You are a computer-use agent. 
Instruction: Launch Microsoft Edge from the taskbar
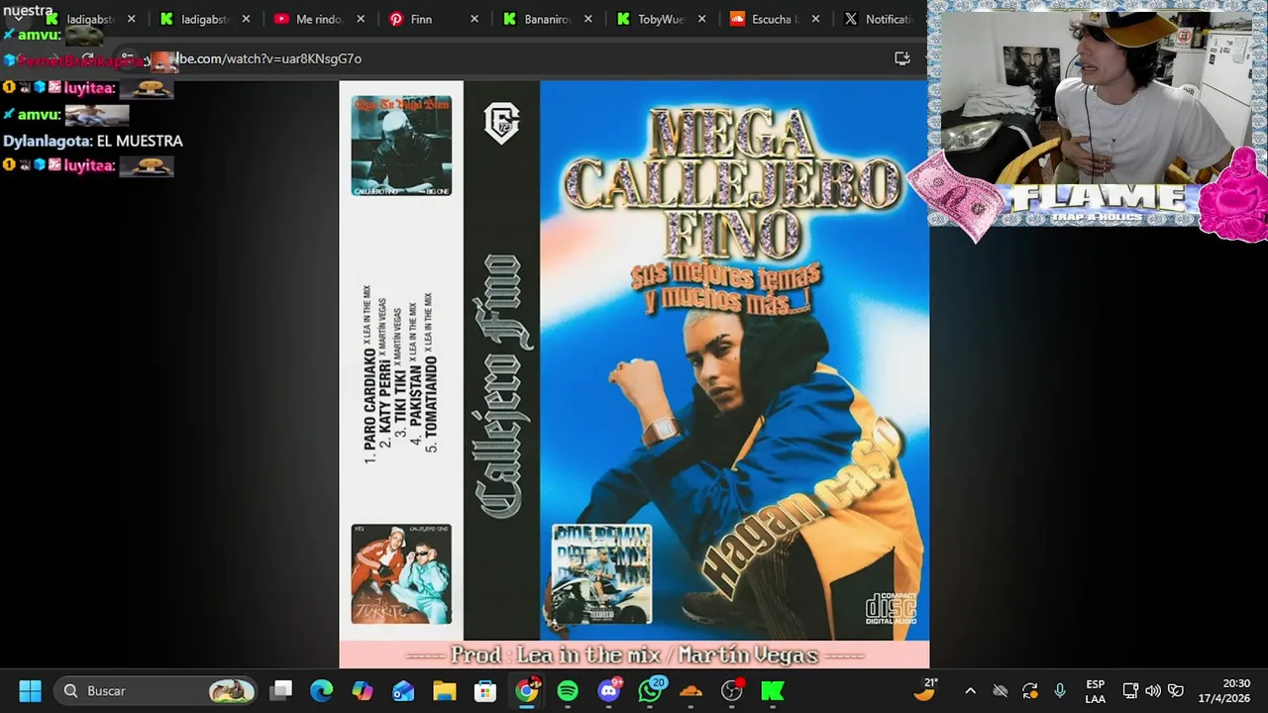tap(322, 690)
